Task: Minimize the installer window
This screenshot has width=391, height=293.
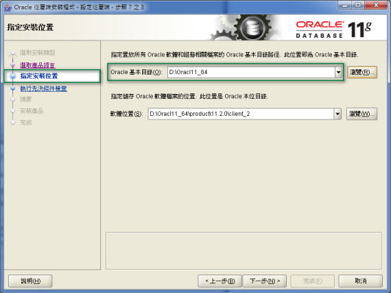Action: (345, 5)
